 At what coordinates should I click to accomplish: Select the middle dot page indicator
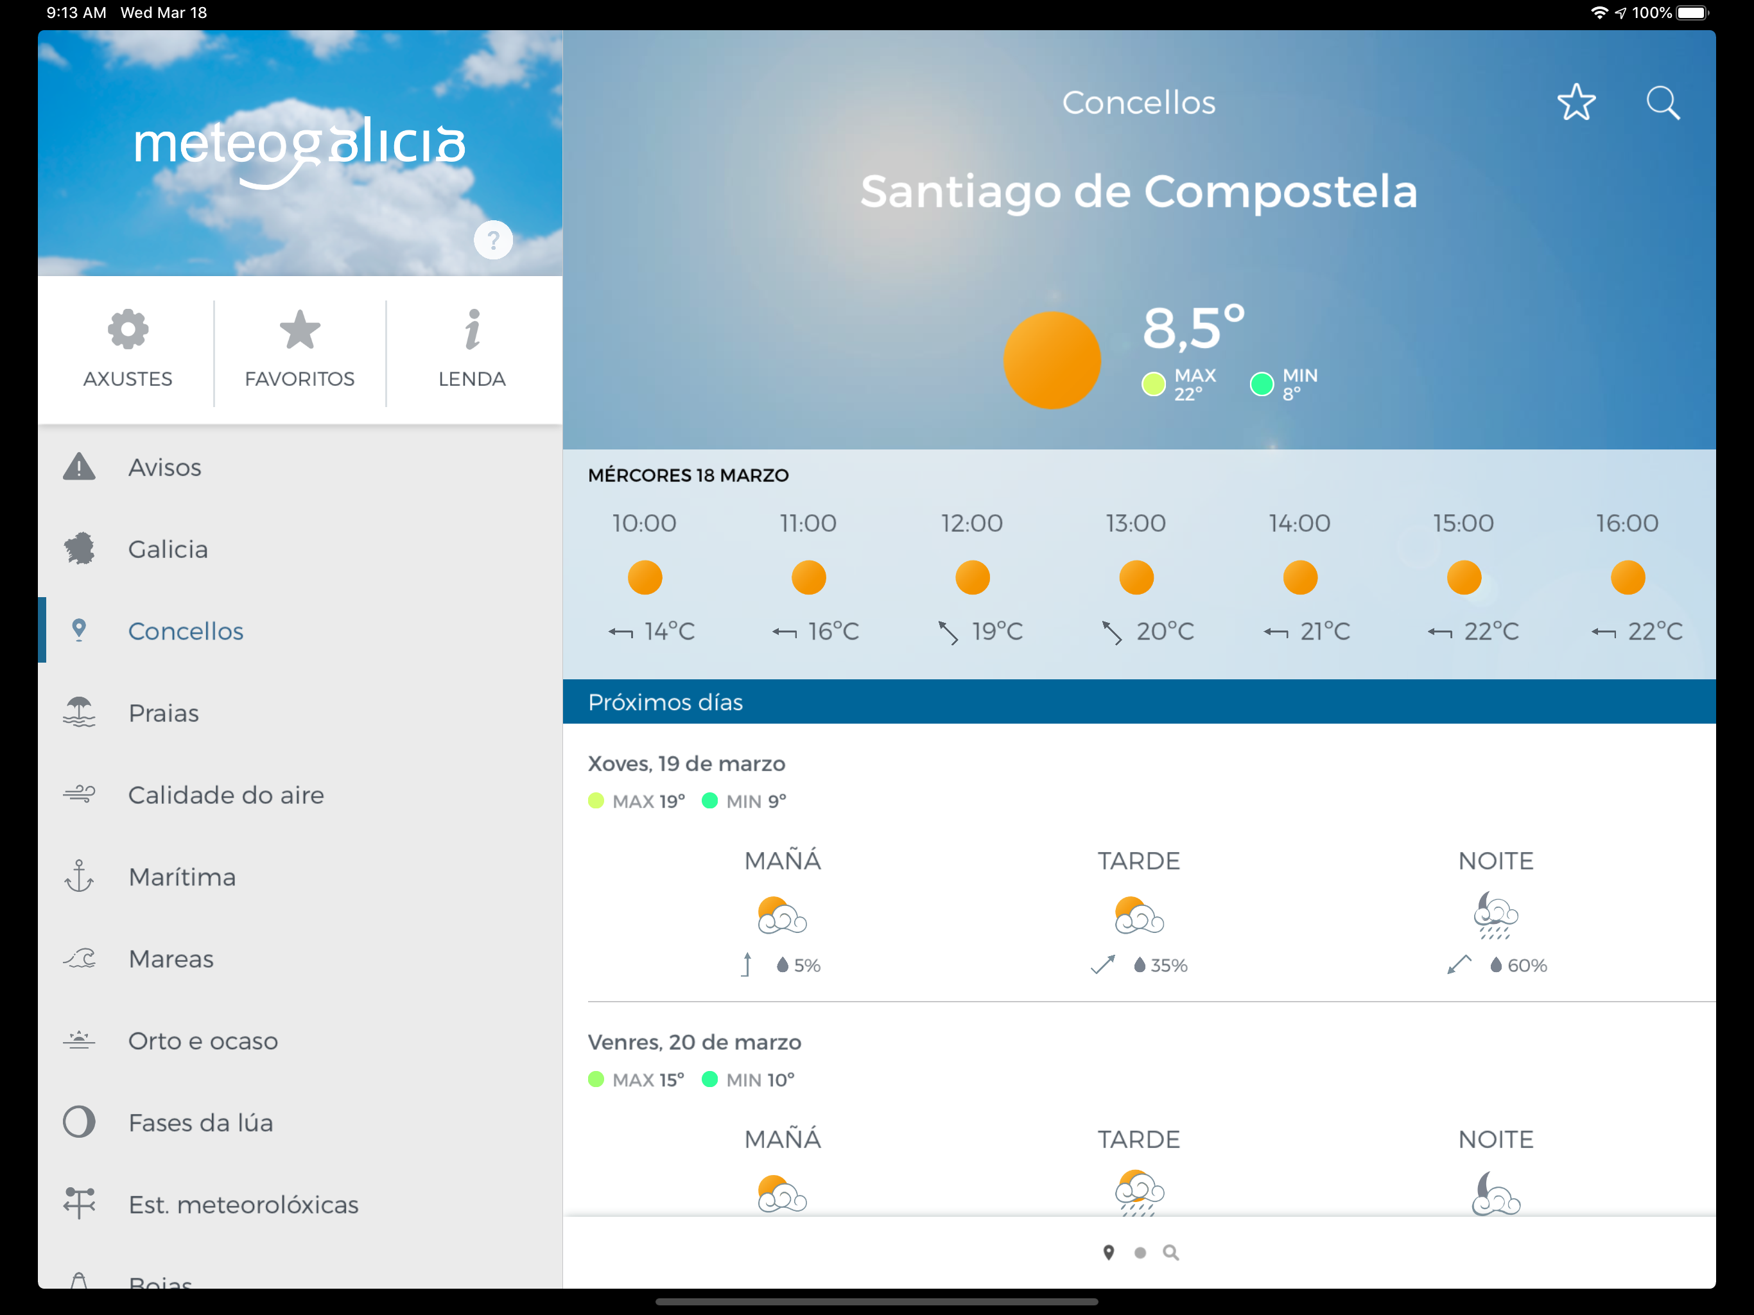pos(1140,1252)
